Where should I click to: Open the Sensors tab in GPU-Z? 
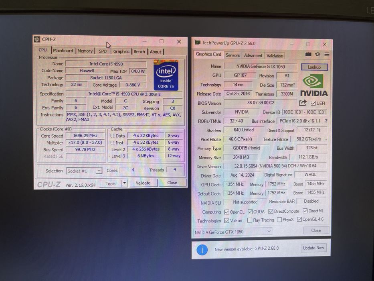pos(232,55)
